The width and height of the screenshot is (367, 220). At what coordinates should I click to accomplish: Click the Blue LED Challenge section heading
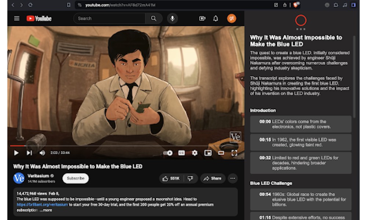[x=271, y=183]
